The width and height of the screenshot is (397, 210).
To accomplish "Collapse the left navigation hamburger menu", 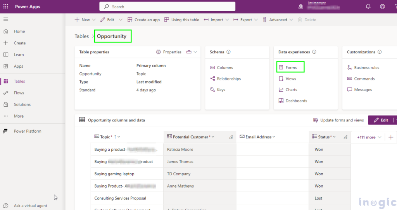I will [x=5, y=19].
